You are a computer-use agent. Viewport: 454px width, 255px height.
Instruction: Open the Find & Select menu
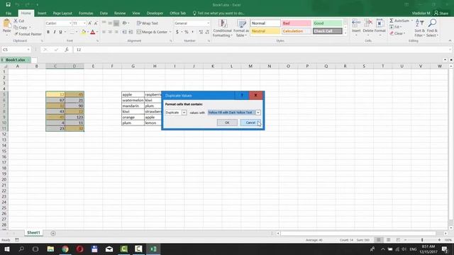pyautogui.click(x=432, y=28)
